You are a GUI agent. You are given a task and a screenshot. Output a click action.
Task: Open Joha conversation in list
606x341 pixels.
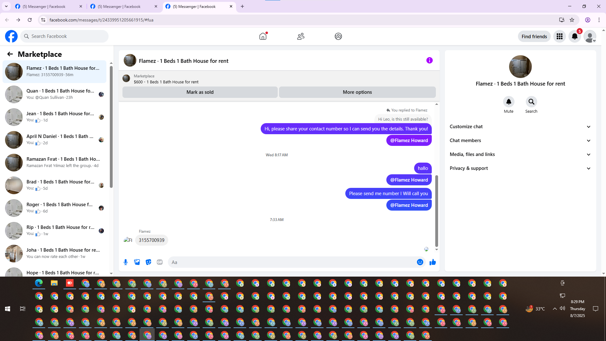click(x=55, y=253)
